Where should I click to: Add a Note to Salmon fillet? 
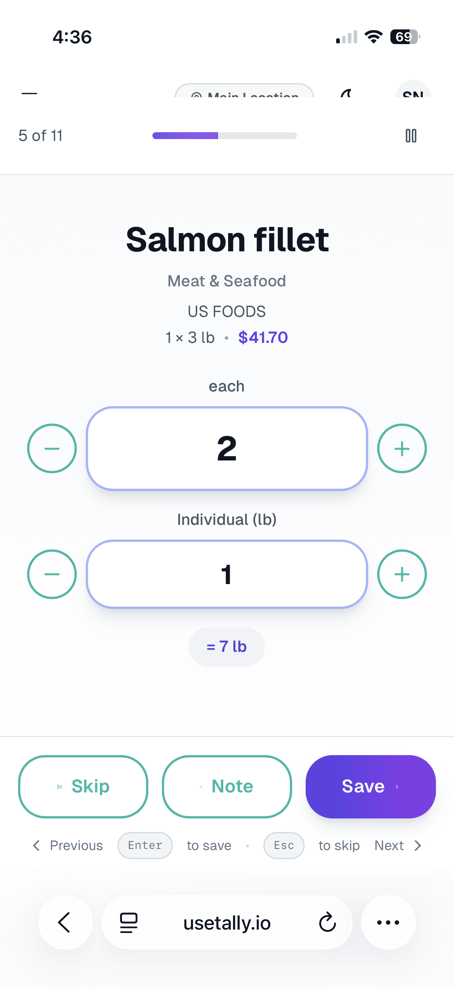click(226, 786)
